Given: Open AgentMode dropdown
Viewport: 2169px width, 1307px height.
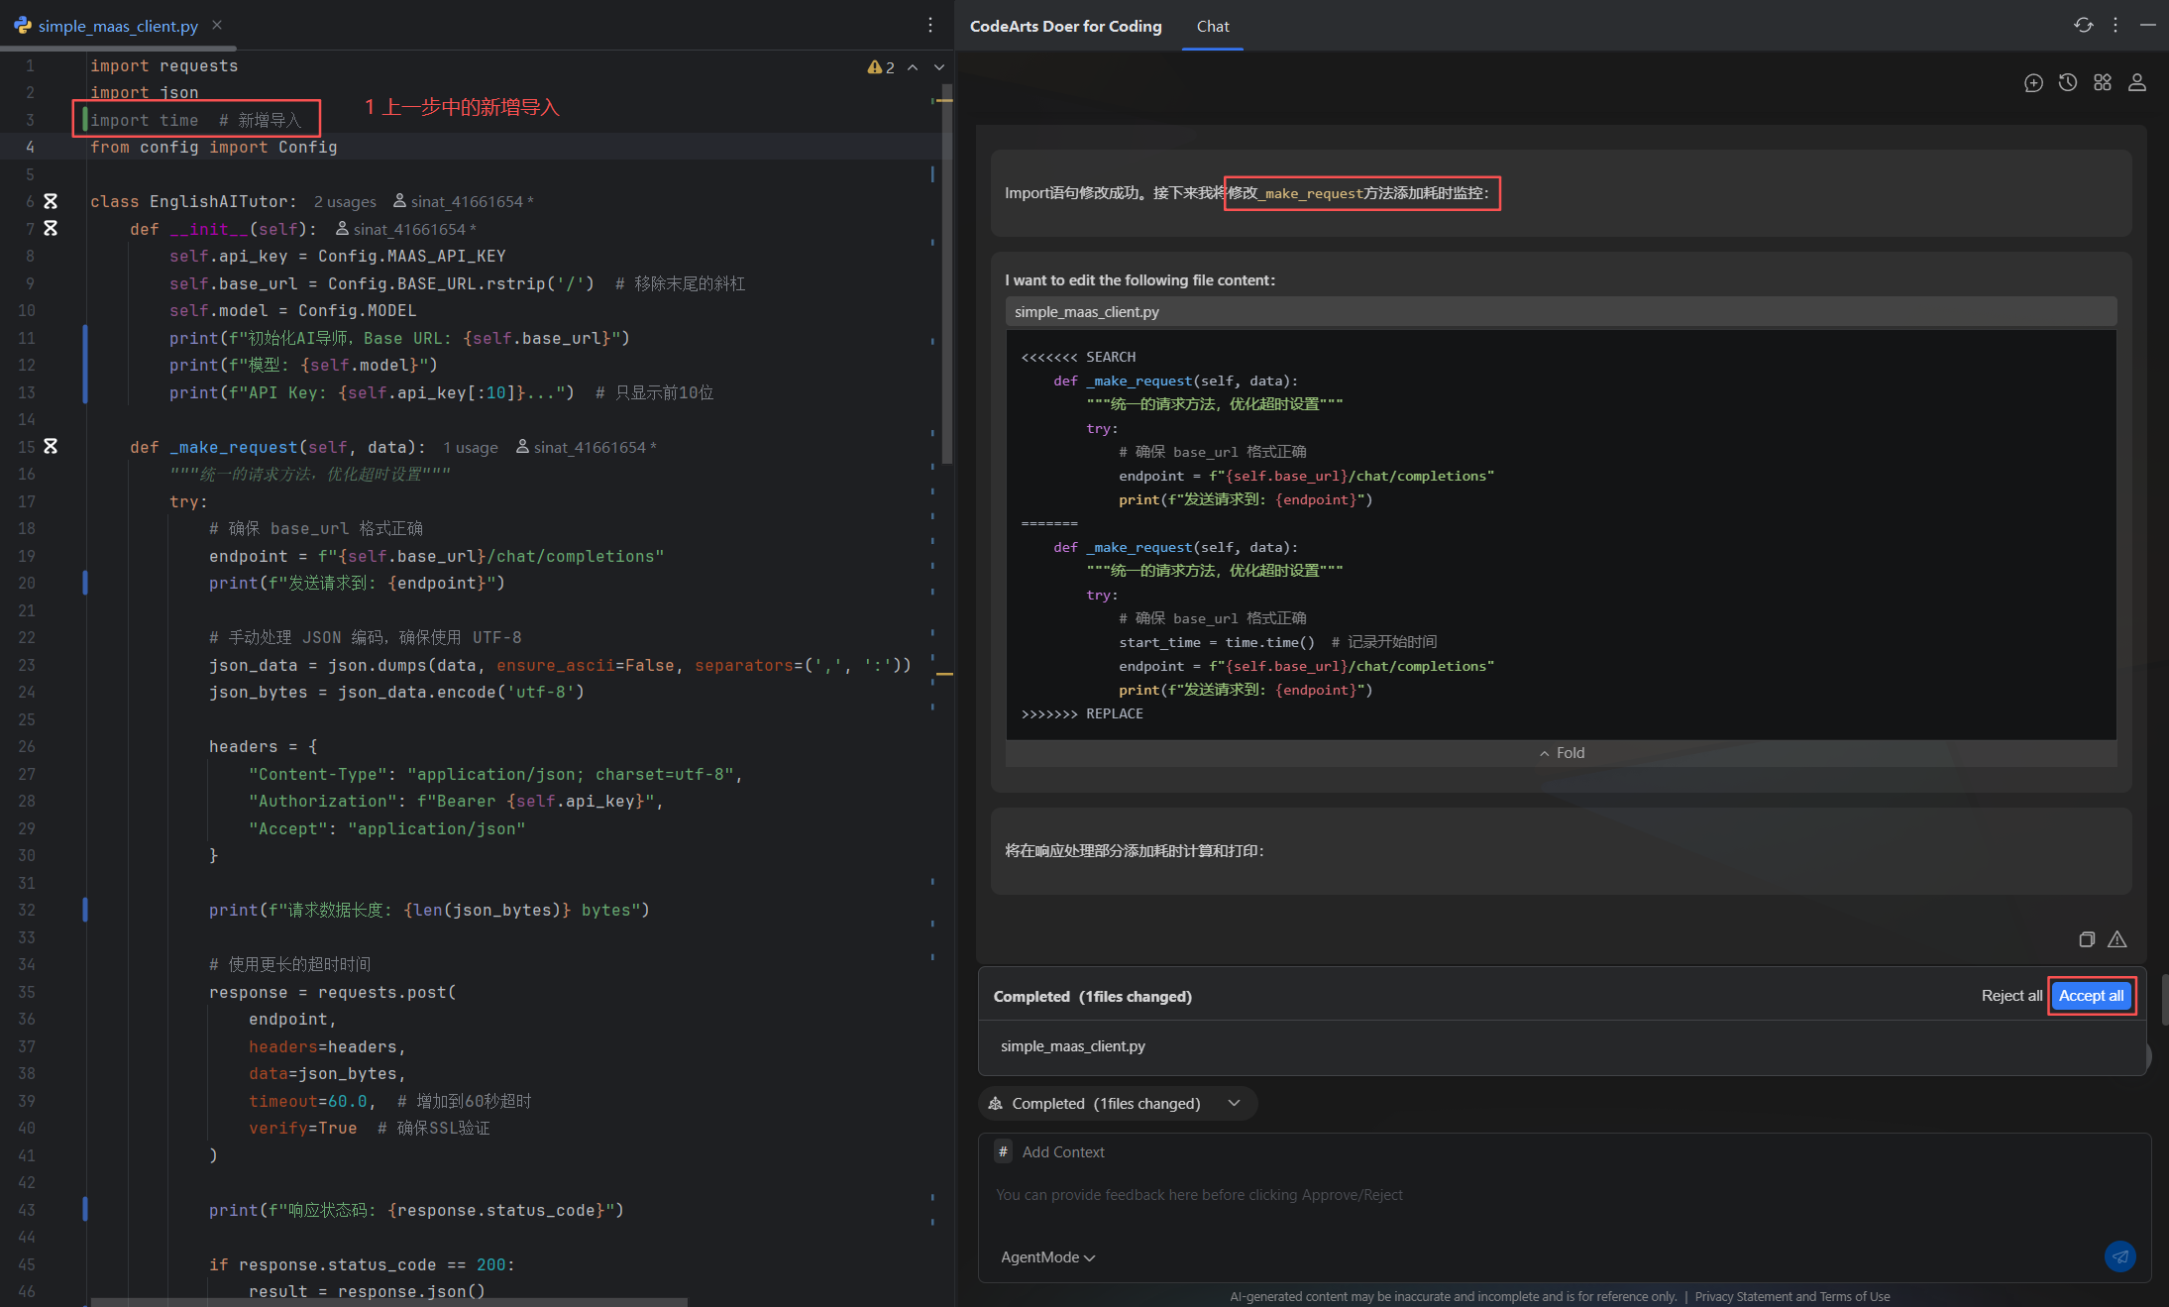Looking at the screenshot, I should pos(1047,1257).
